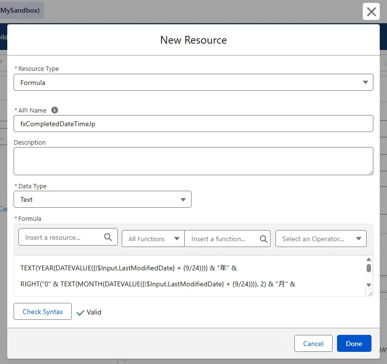Open the Data Type dropdown showing Text

pyautogui.click(x=102, y=199)
